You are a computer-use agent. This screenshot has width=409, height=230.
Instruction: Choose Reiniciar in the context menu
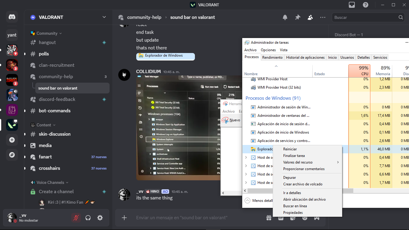(x=307, y=149)
